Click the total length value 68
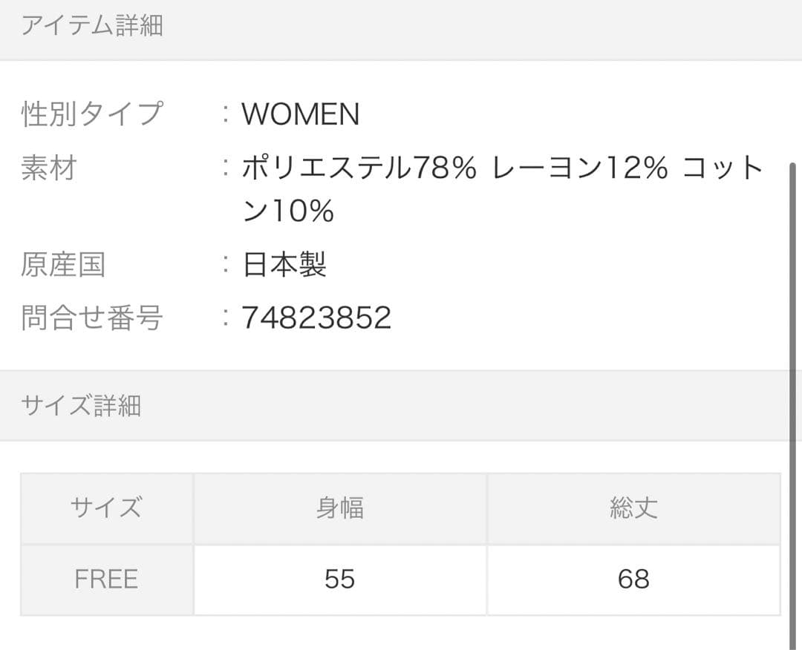The image size is (802, 650). coord(633,579)
